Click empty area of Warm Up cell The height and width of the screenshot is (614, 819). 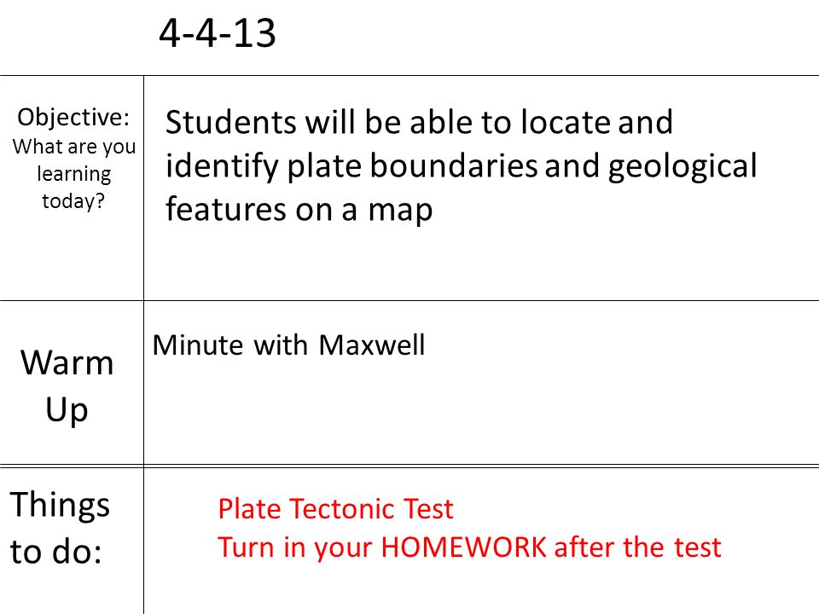tap(480, 413)
